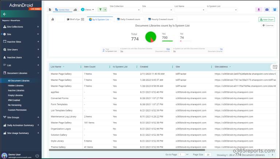Open IRM Enabled report
280x159 pixels.
click(14, 100)
